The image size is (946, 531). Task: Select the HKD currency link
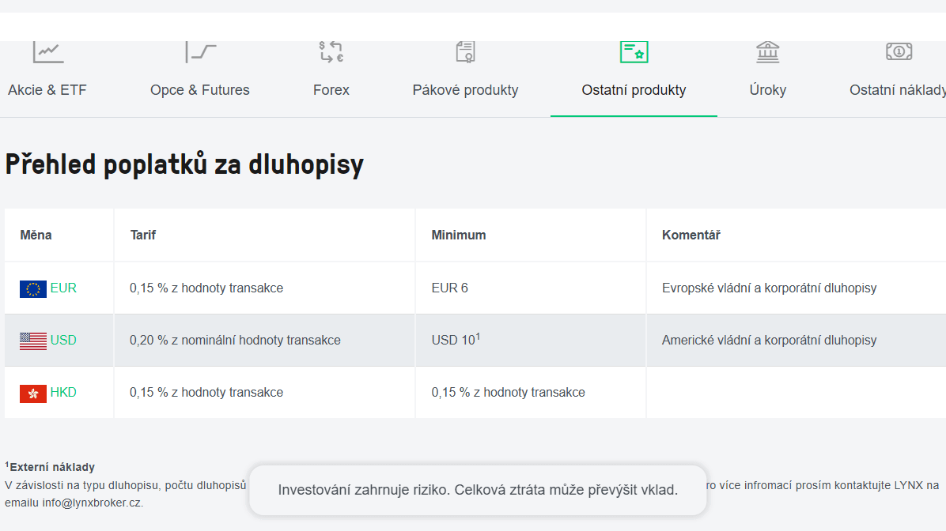pos(62,392)
